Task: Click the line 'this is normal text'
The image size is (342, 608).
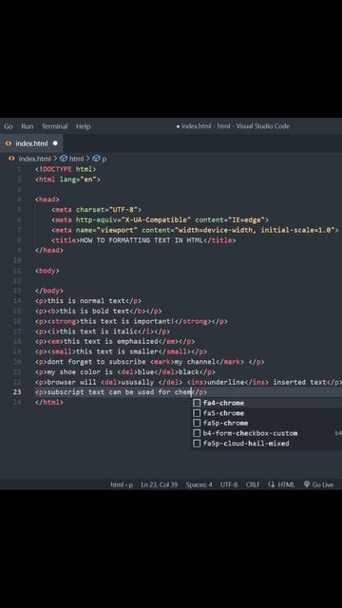Action: tap(88, 301)
